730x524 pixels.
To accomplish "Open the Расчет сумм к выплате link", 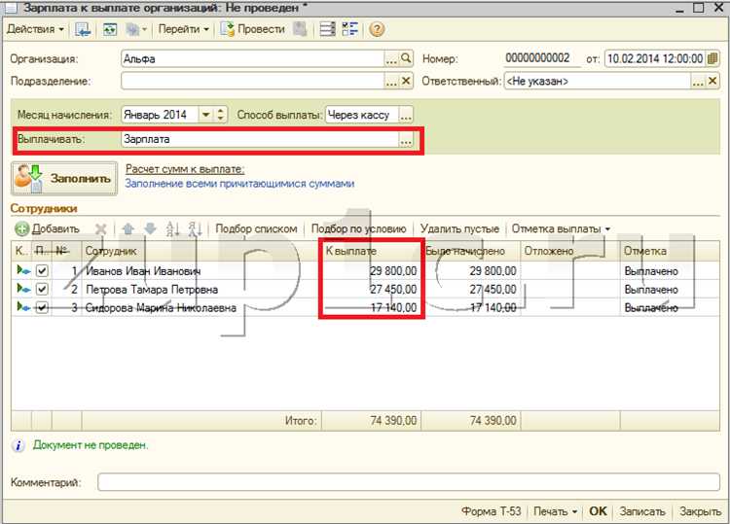I will pyautogui.click(x=185, y=169).
